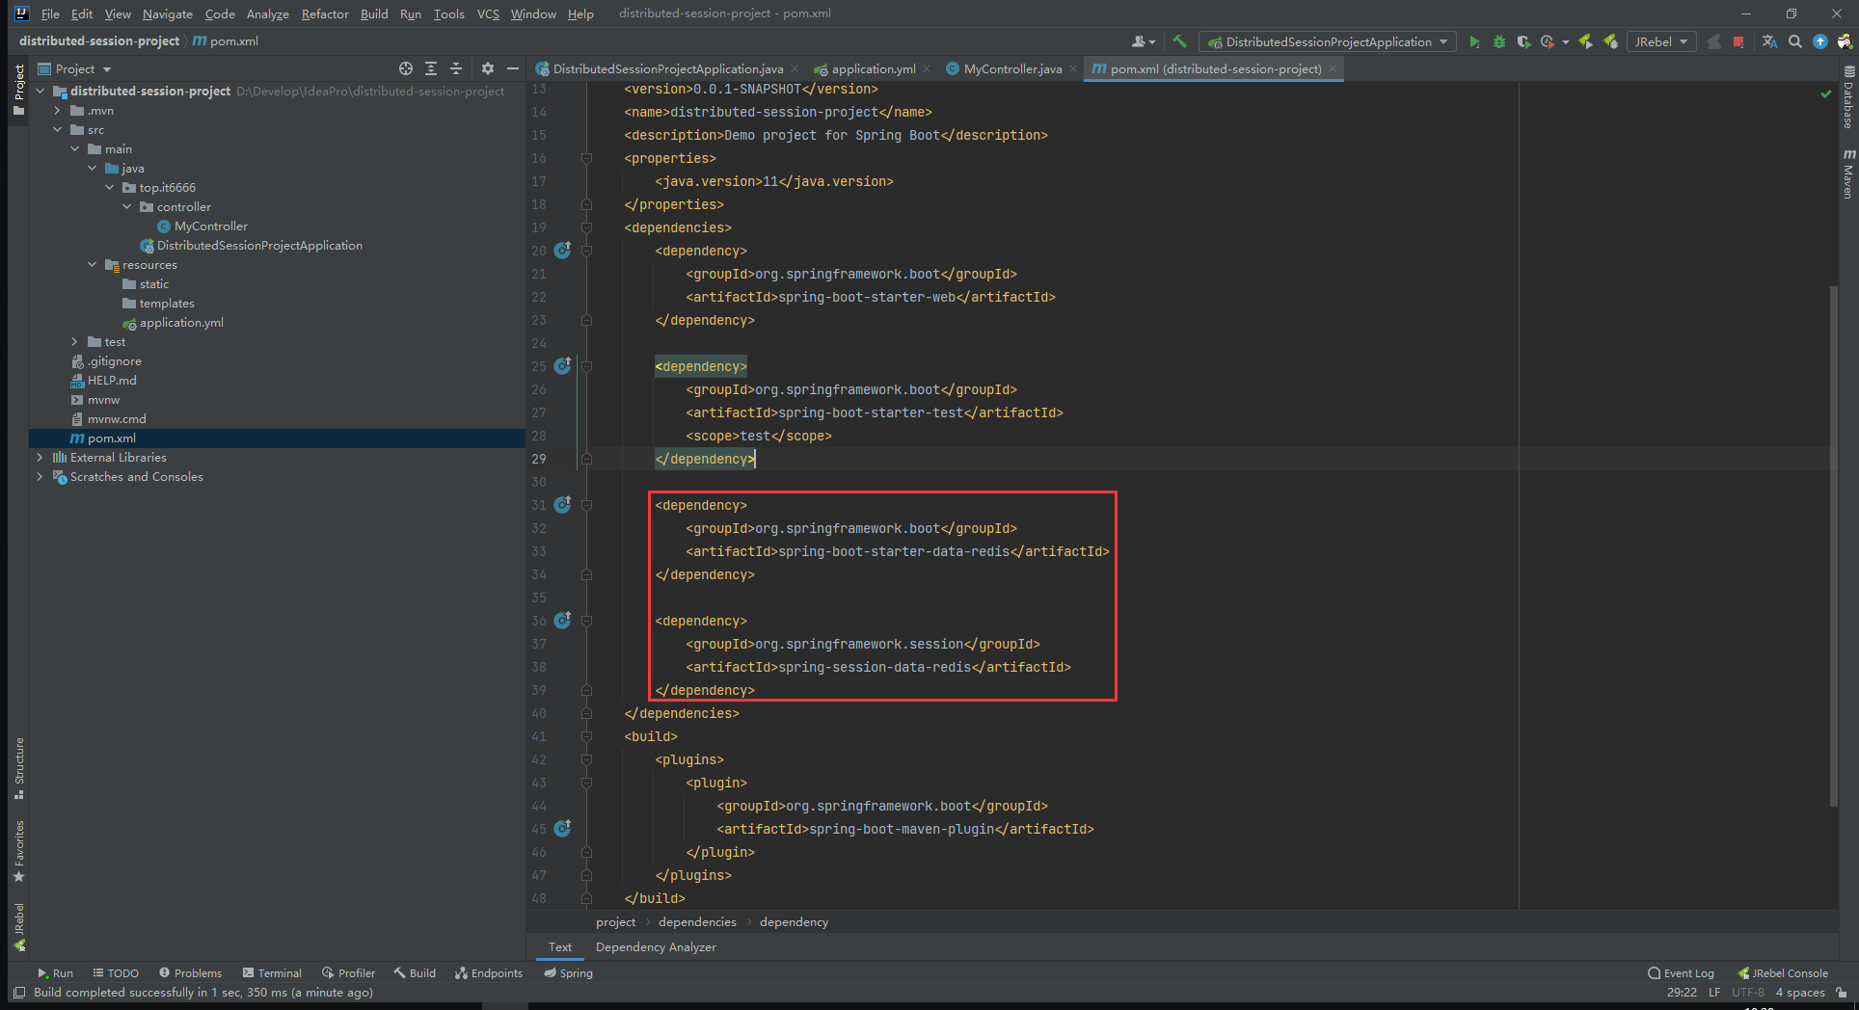Open the Favorites tool window

[18, 851]
